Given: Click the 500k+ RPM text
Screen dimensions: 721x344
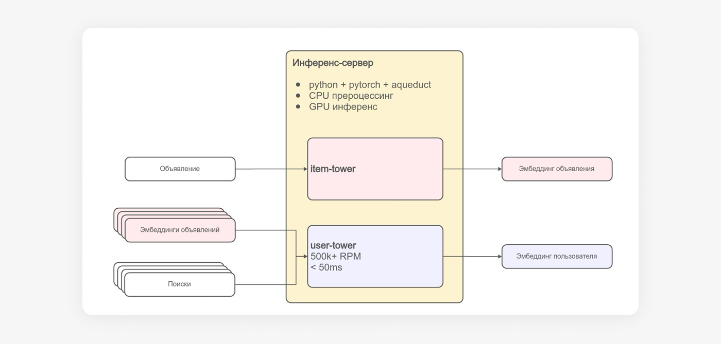Looking at the screenshot, I should 335,256.
